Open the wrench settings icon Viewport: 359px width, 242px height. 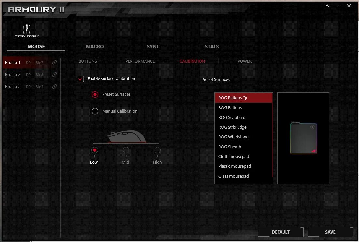pos(328,6)
